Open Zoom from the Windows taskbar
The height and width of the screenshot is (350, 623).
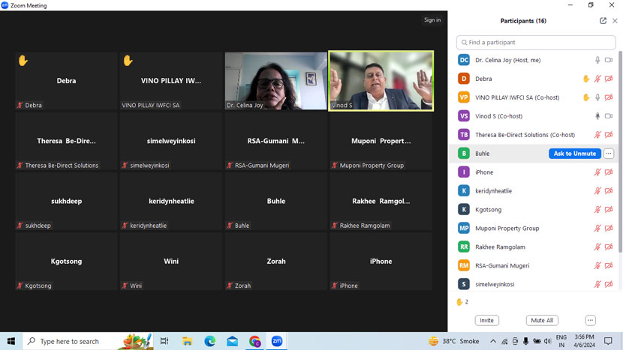pos(277,341)
